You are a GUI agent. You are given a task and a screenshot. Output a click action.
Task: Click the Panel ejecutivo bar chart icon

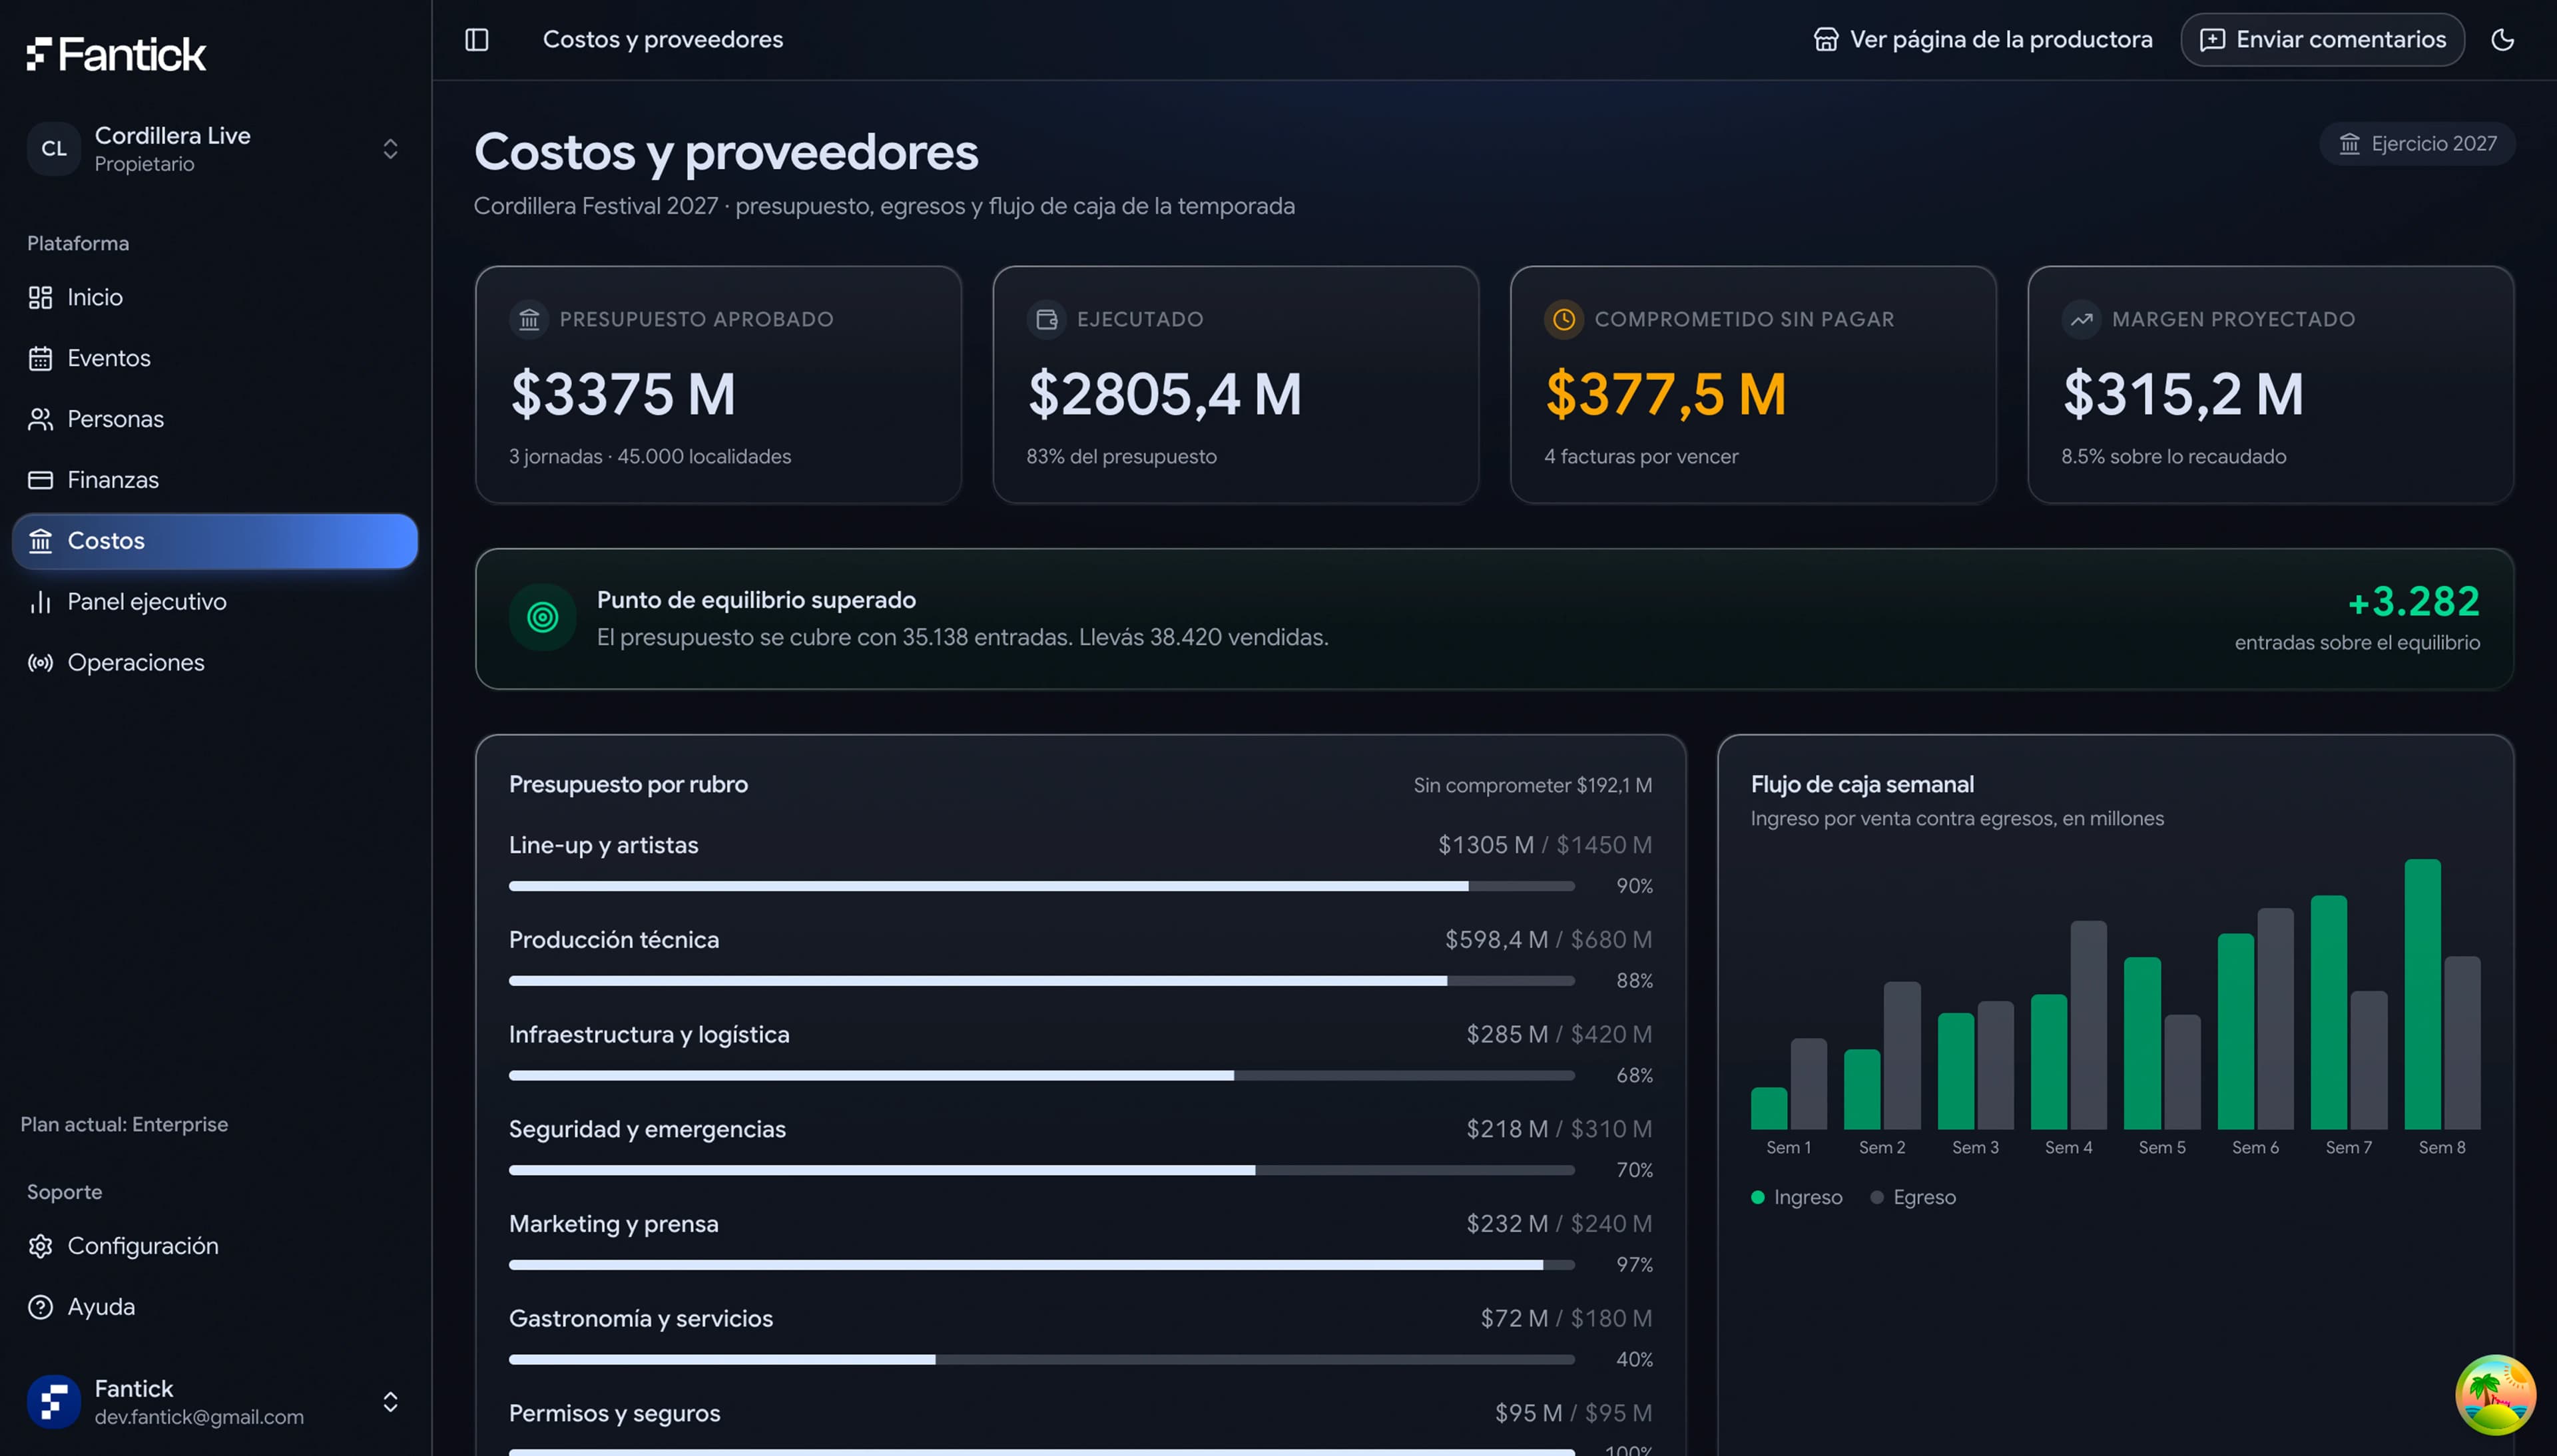tap(40, 602)
